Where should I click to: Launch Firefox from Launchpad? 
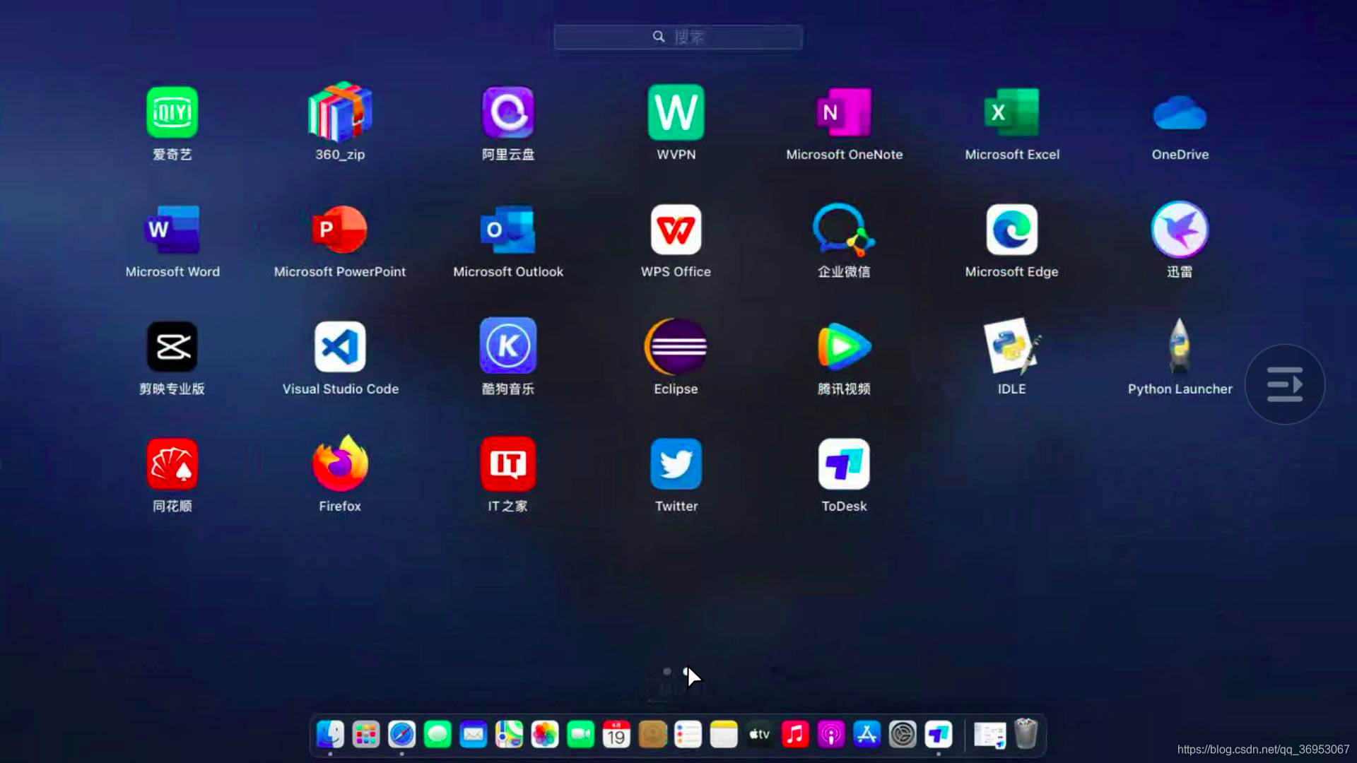coord(340,463)
